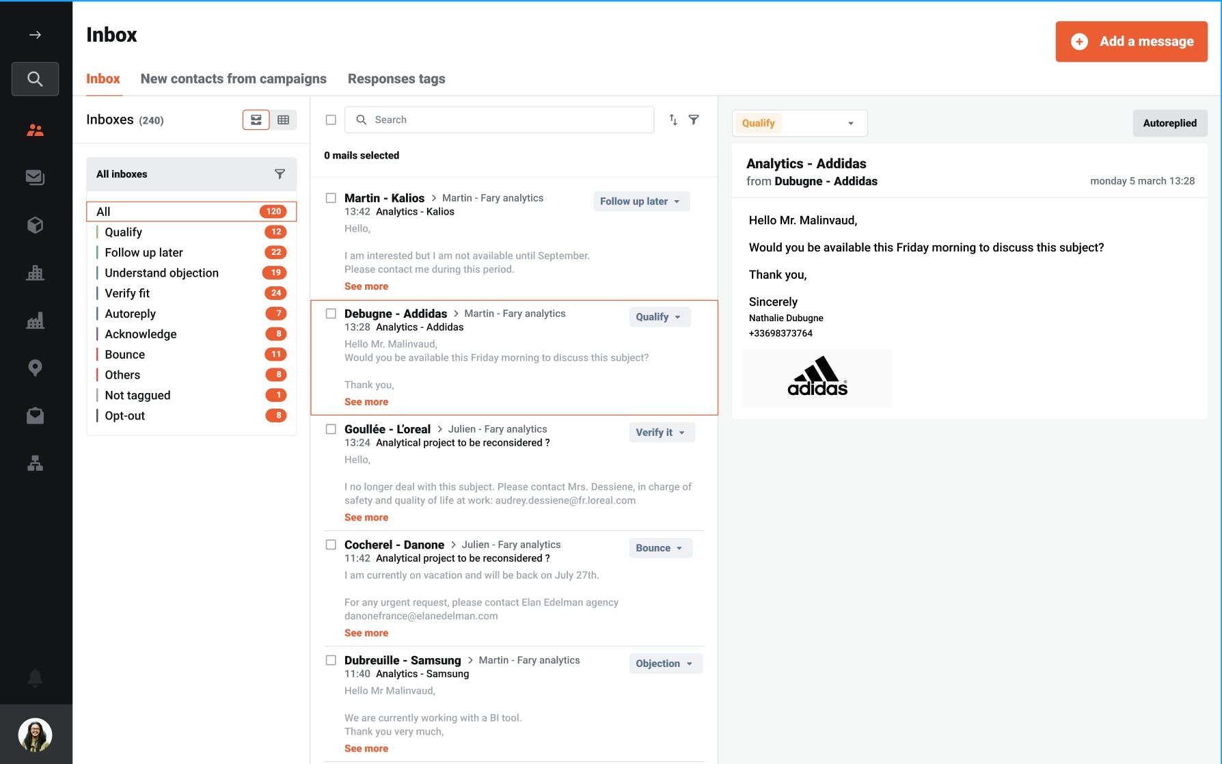Click the Add a message button

click(1131, 42)
